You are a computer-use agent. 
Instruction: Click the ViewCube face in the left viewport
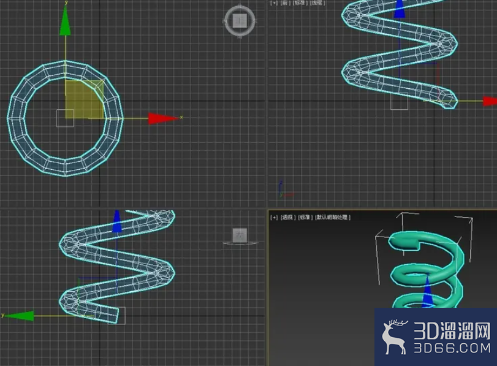click(240, 235)
